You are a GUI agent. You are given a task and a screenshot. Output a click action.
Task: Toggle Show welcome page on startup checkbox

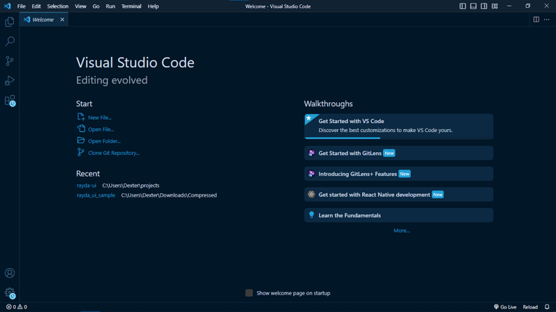click(x=249, y=293)
